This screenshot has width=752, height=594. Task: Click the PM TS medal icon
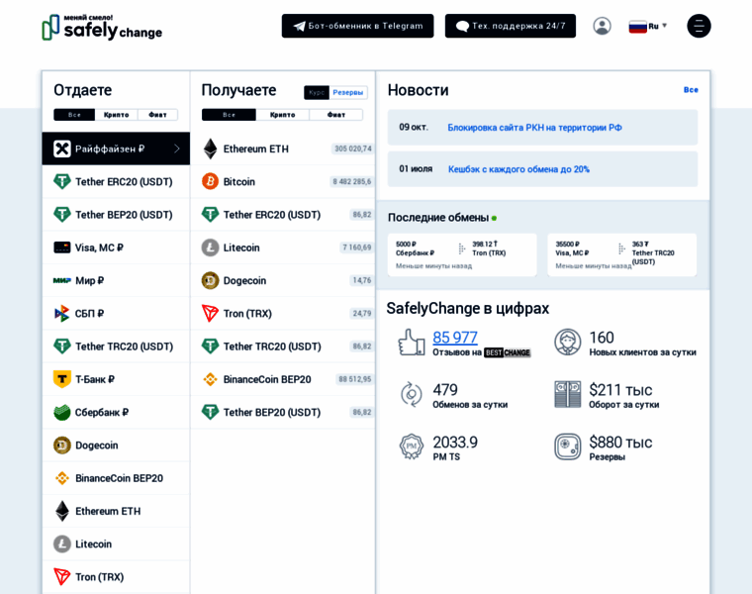pyautogui.click(x=412, y=446)
